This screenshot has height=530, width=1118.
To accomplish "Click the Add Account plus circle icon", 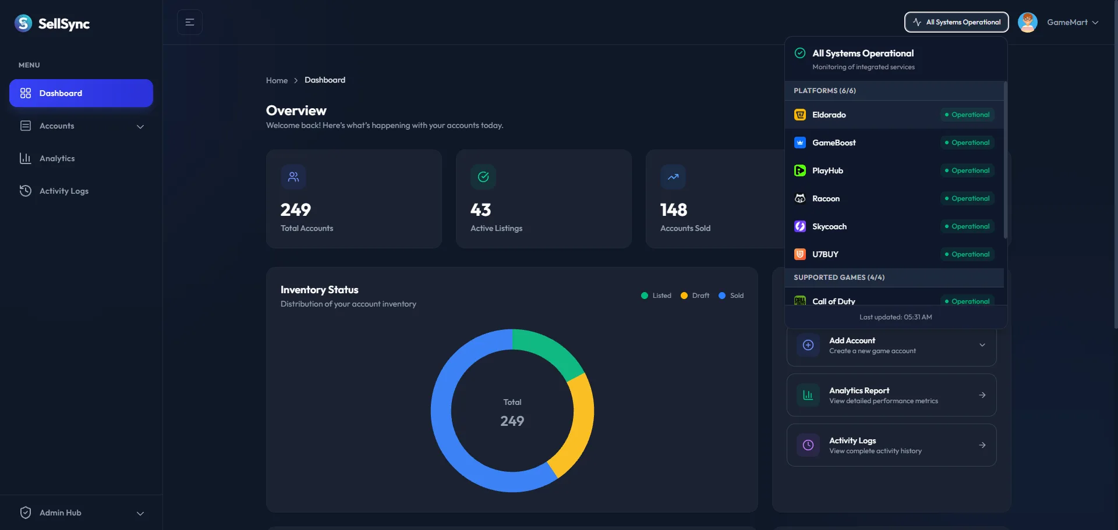I will click(x=808, y=345).
